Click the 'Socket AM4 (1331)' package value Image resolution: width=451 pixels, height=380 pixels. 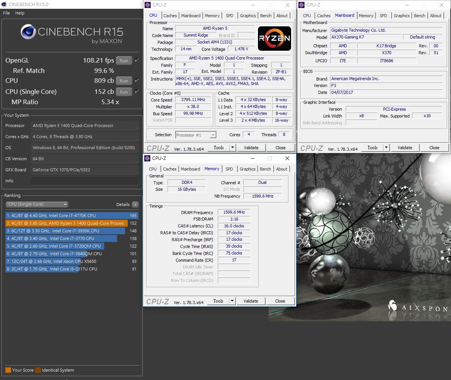(x=215, y=42)
